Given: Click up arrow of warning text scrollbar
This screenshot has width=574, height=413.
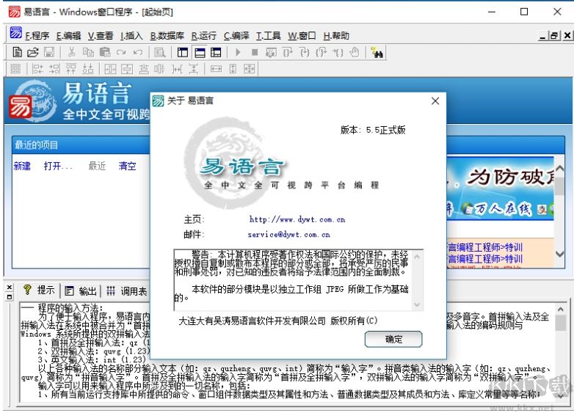Looking at the screenshot, I should [x=417, y=257].
